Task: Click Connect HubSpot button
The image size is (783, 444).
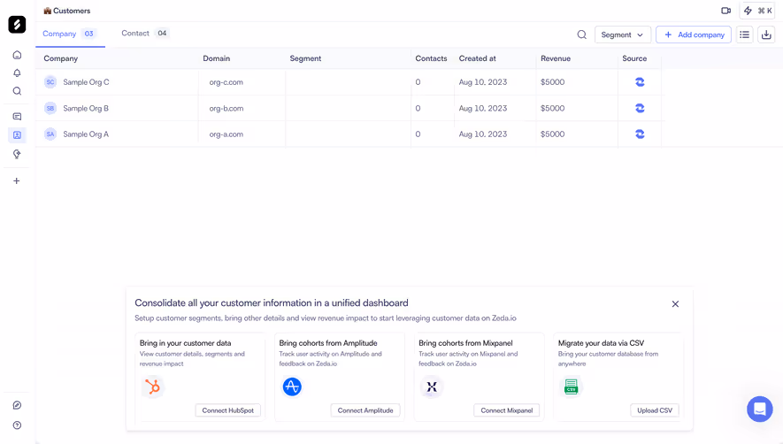Action: (x=227, y=410)
